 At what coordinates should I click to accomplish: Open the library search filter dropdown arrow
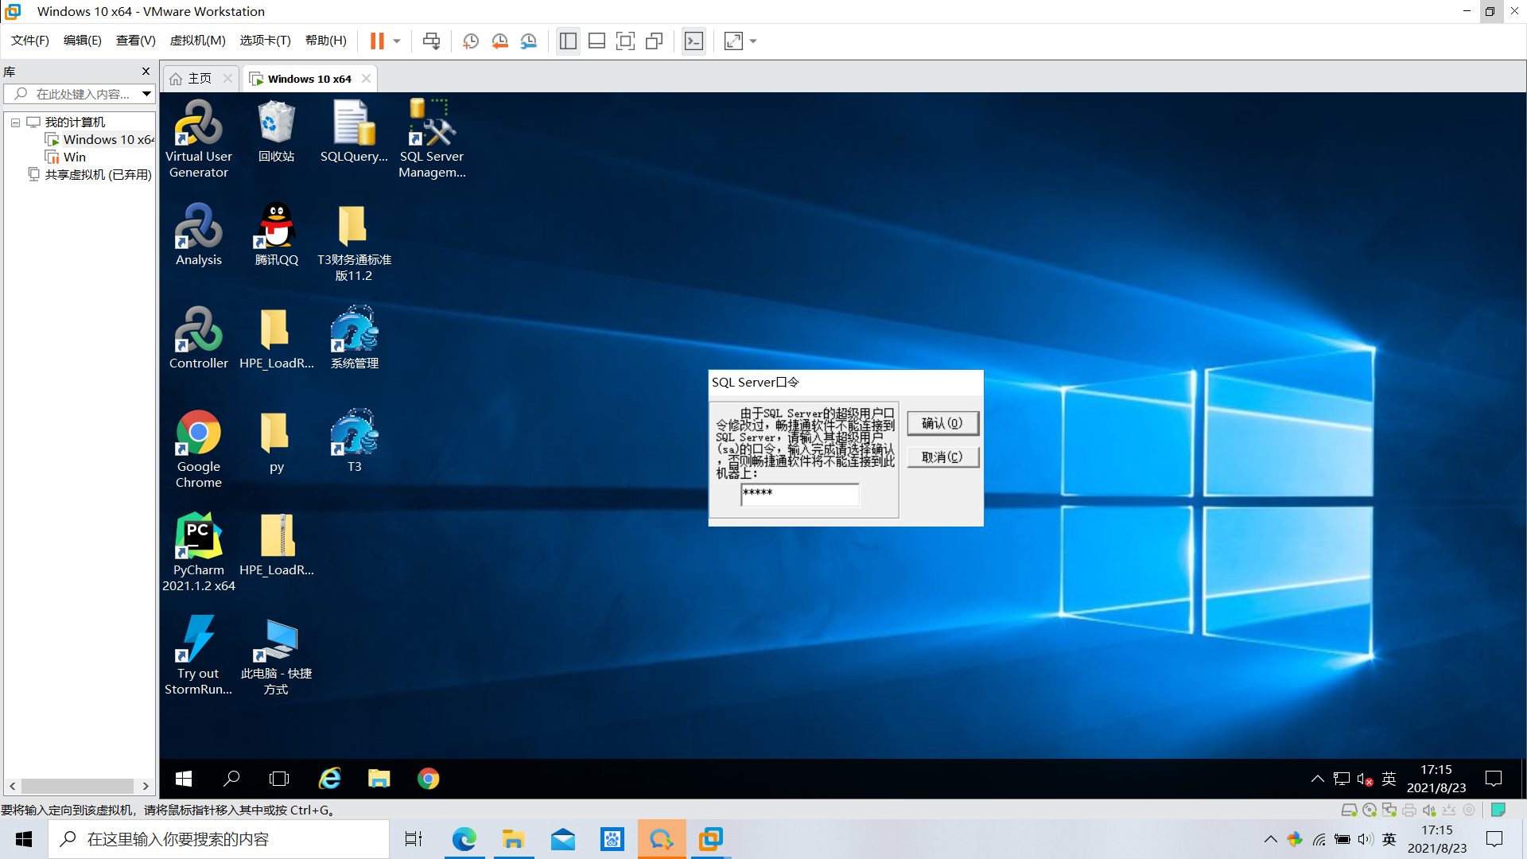point(146,94)
